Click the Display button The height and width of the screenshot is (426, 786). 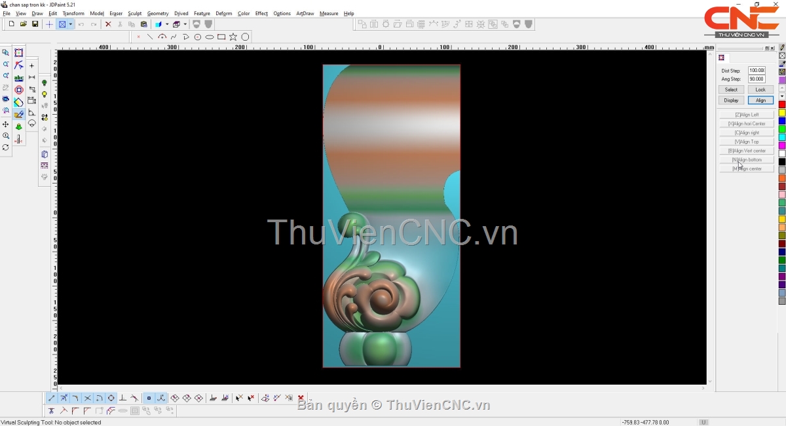pos(731,100)
